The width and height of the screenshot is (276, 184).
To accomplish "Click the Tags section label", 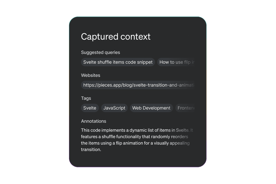I will (x=86, y=98).
